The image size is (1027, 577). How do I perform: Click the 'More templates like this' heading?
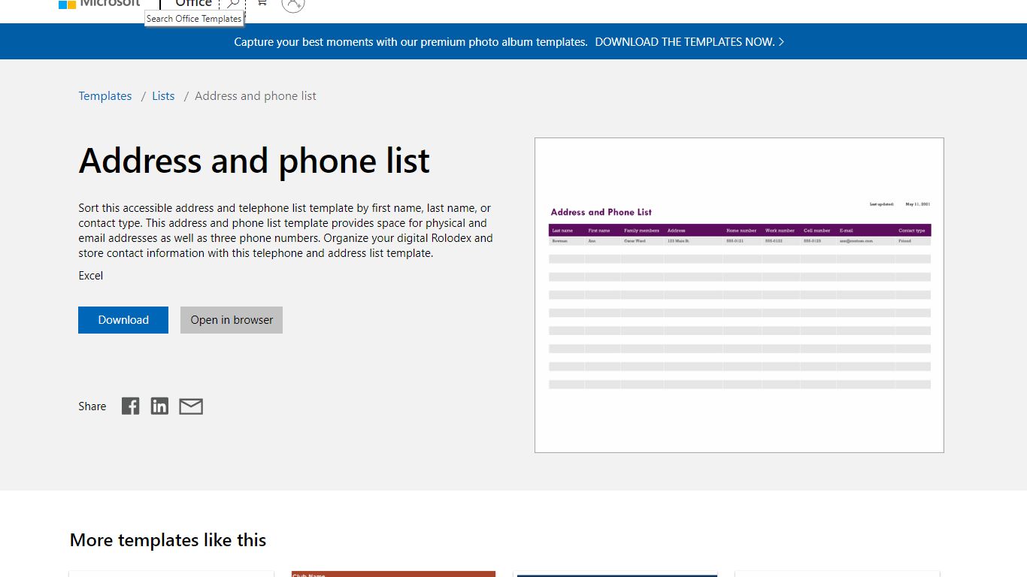(x=168, y=540)
